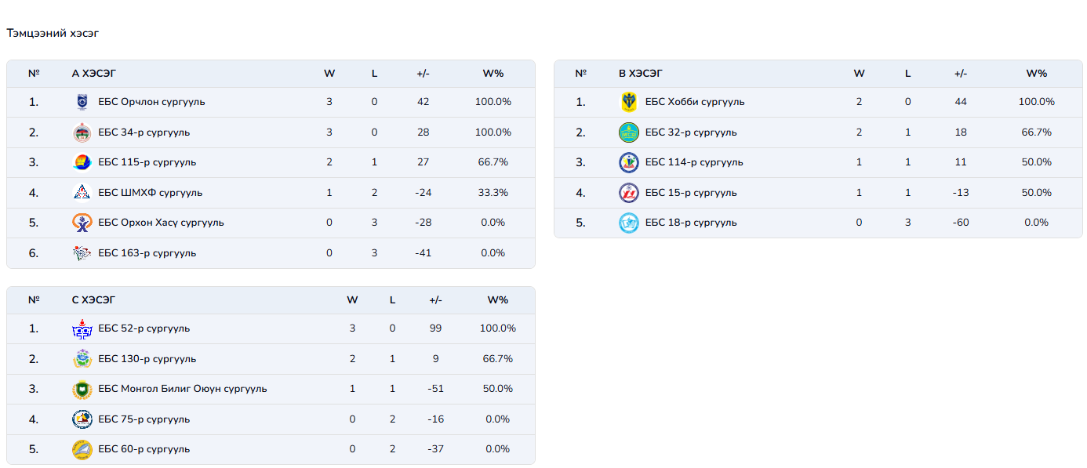Click the ЕБС 52-р сургууль logo icon
1087x468 pixels.
click(x=82, y=328)
